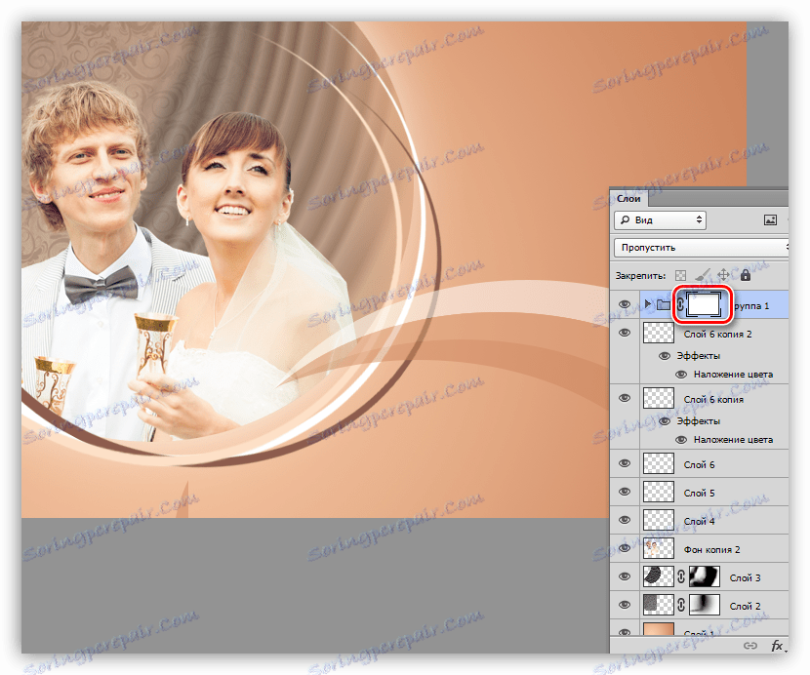Select the layer named Слой 2
The width and height of the screenshot is (810, 675).
(x=745, y=606)
